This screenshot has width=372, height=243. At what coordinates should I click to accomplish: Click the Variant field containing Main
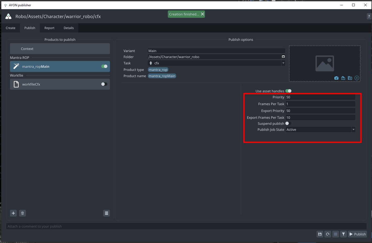click(216, 51)
